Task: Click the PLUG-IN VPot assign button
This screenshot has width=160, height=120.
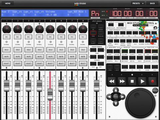Action: (x=101, y=33)
